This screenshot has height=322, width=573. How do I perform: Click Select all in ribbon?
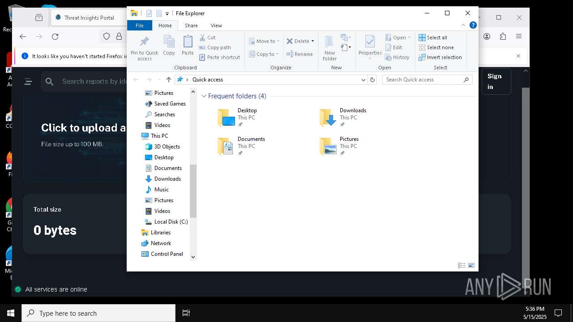point(433,38)
